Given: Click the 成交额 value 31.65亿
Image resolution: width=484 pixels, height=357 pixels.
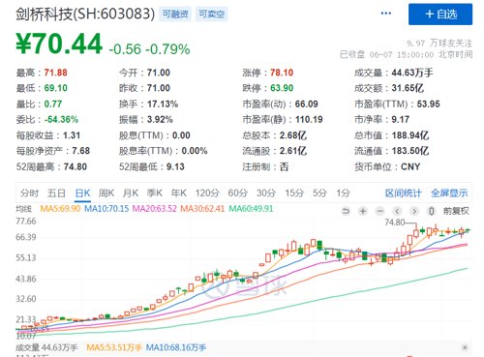Looking at the screenshot, I should point(408,88).
